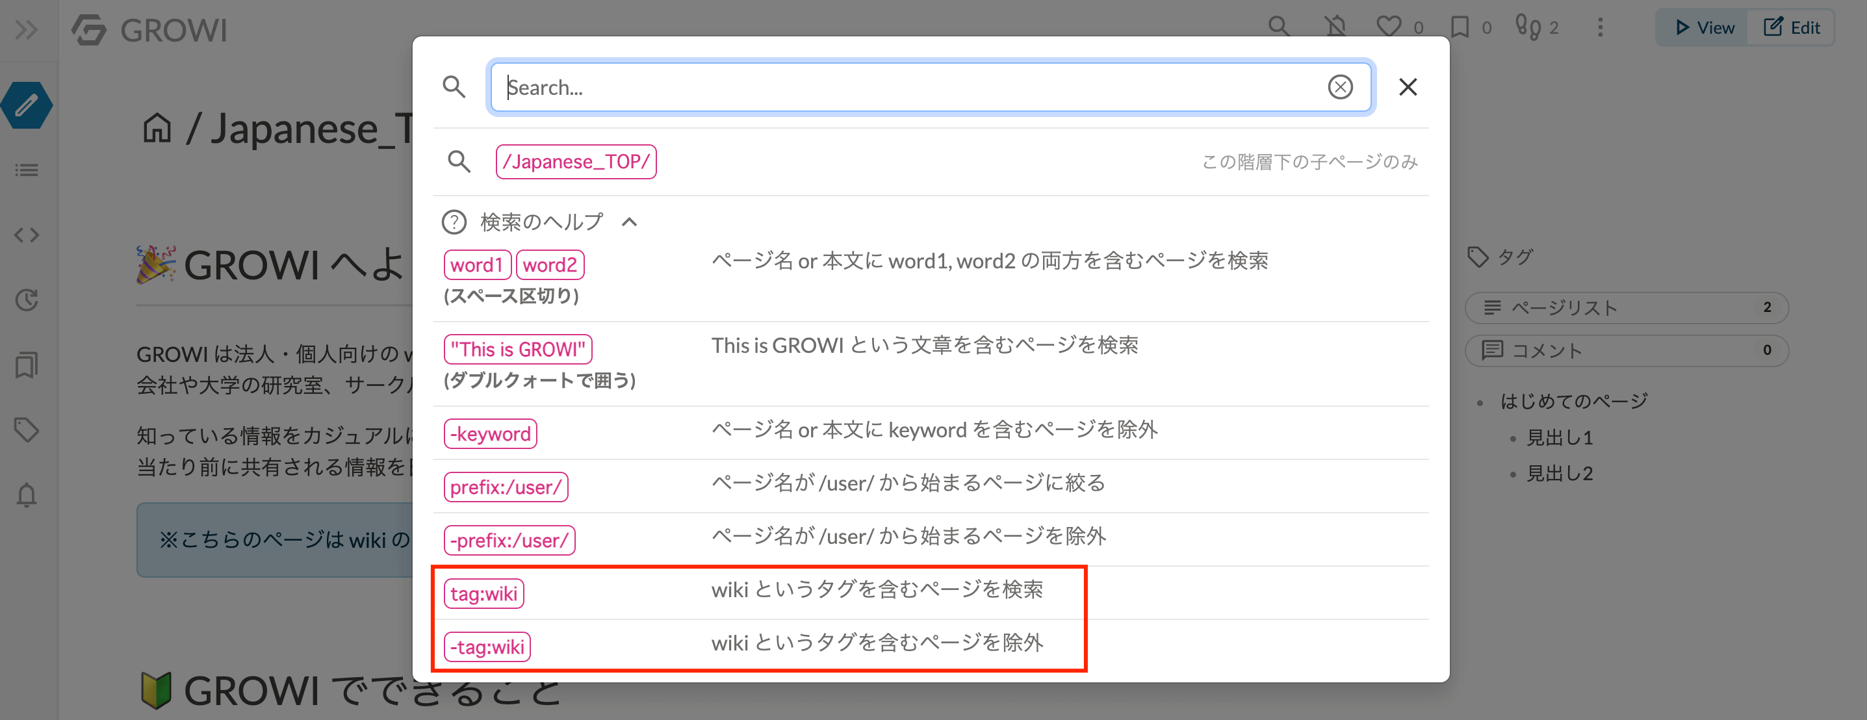Image resolution: width=1867 pixels, height=720 pixels.
Task: Click 'この階層下の子ページのみ' label
Action: click(x=1309, y=162)
